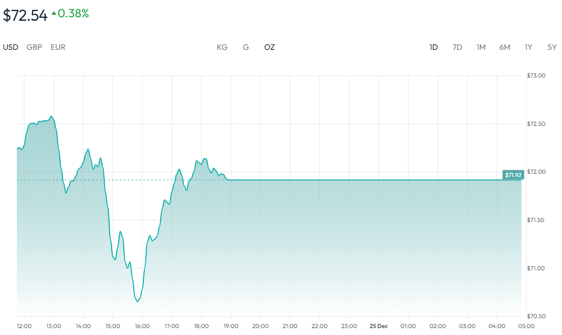Screen dimensions: 562x335
Task: Click the 19:00 time axis label
Action: pos(231,326)
